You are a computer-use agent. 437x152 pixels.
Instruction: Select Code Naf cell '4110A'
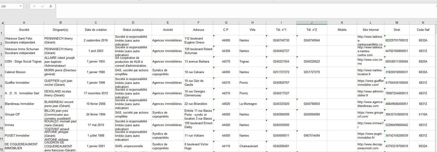pyautogui.click(x=423, y=114)
